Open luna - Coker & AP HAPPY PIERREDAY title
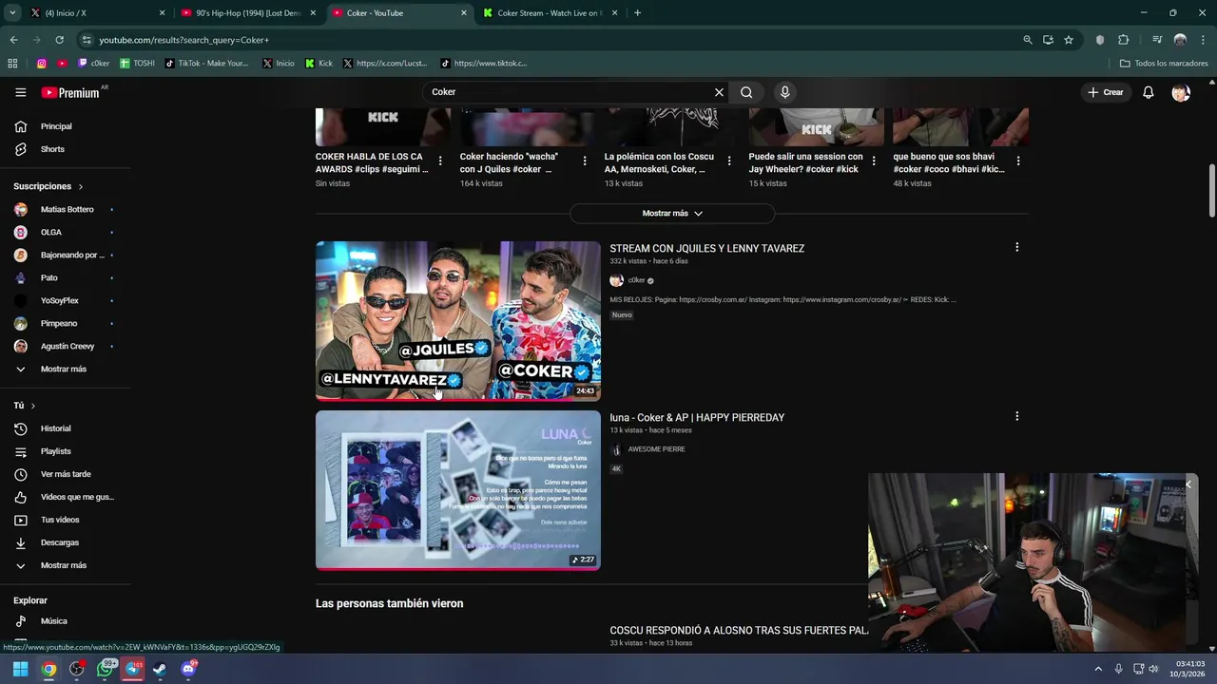This screenshot has width=1217, height=684. [697, 417]
